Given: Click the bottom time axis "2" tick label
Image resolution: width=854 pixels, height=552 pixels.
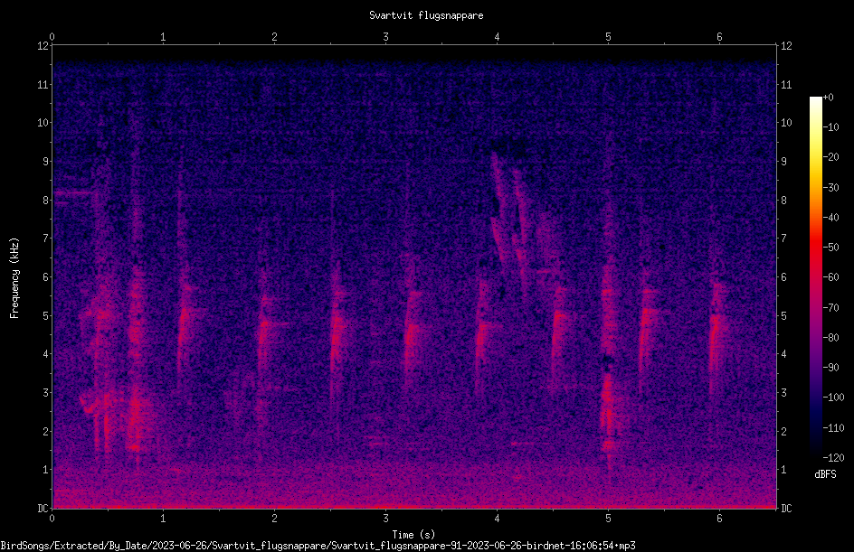Looking at the screenshot, I should 274,519.
